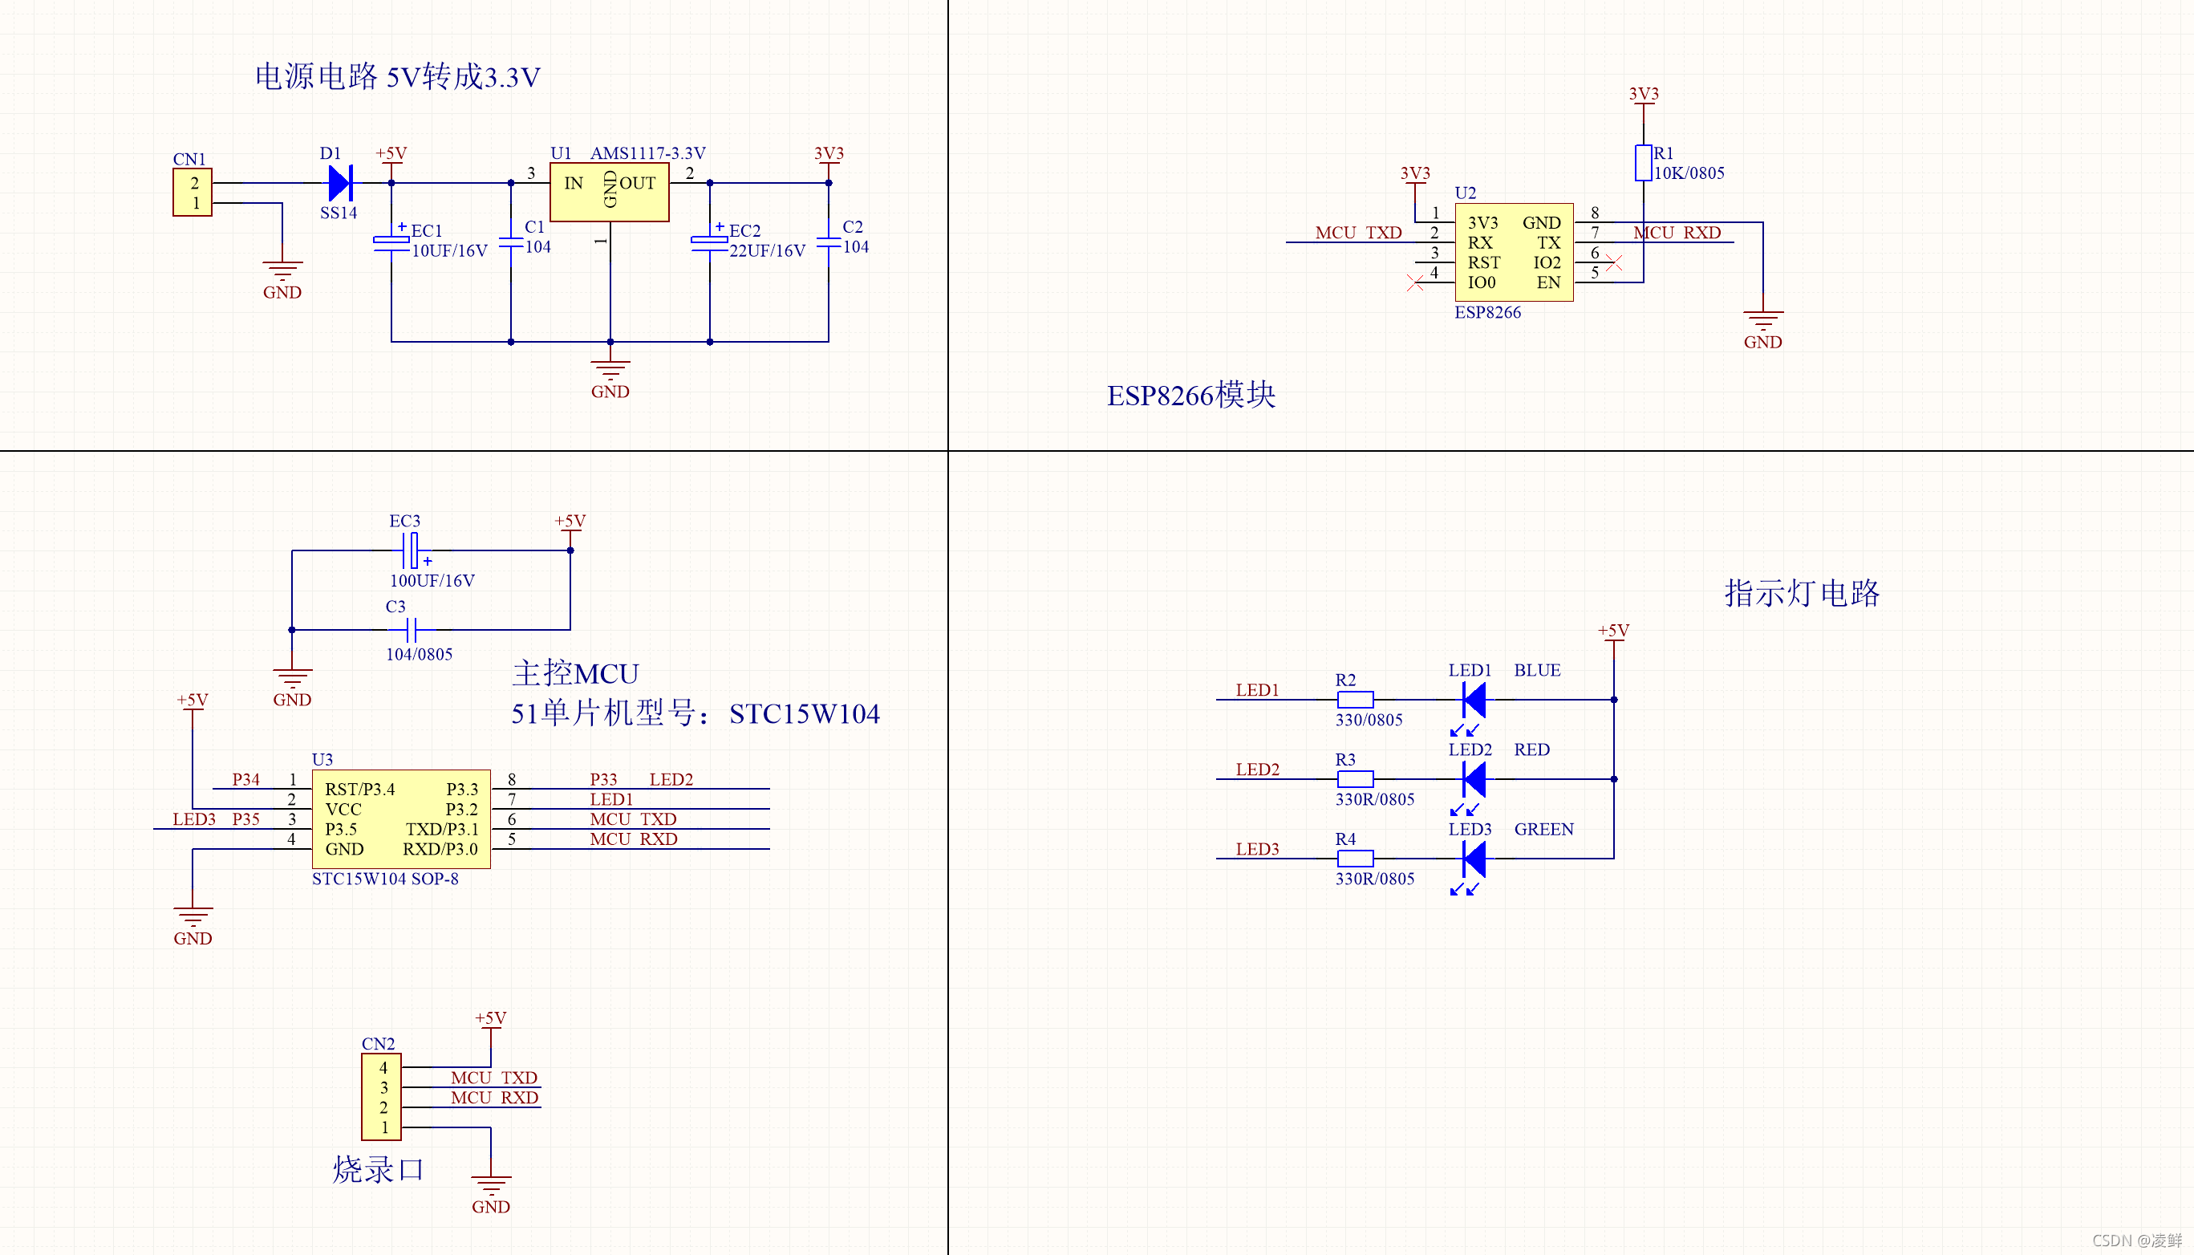The width and height of the screenshot is (2194, 1255).
Task: Click the 指示灯电路 heading text
Action: [x=1801, y=593]
